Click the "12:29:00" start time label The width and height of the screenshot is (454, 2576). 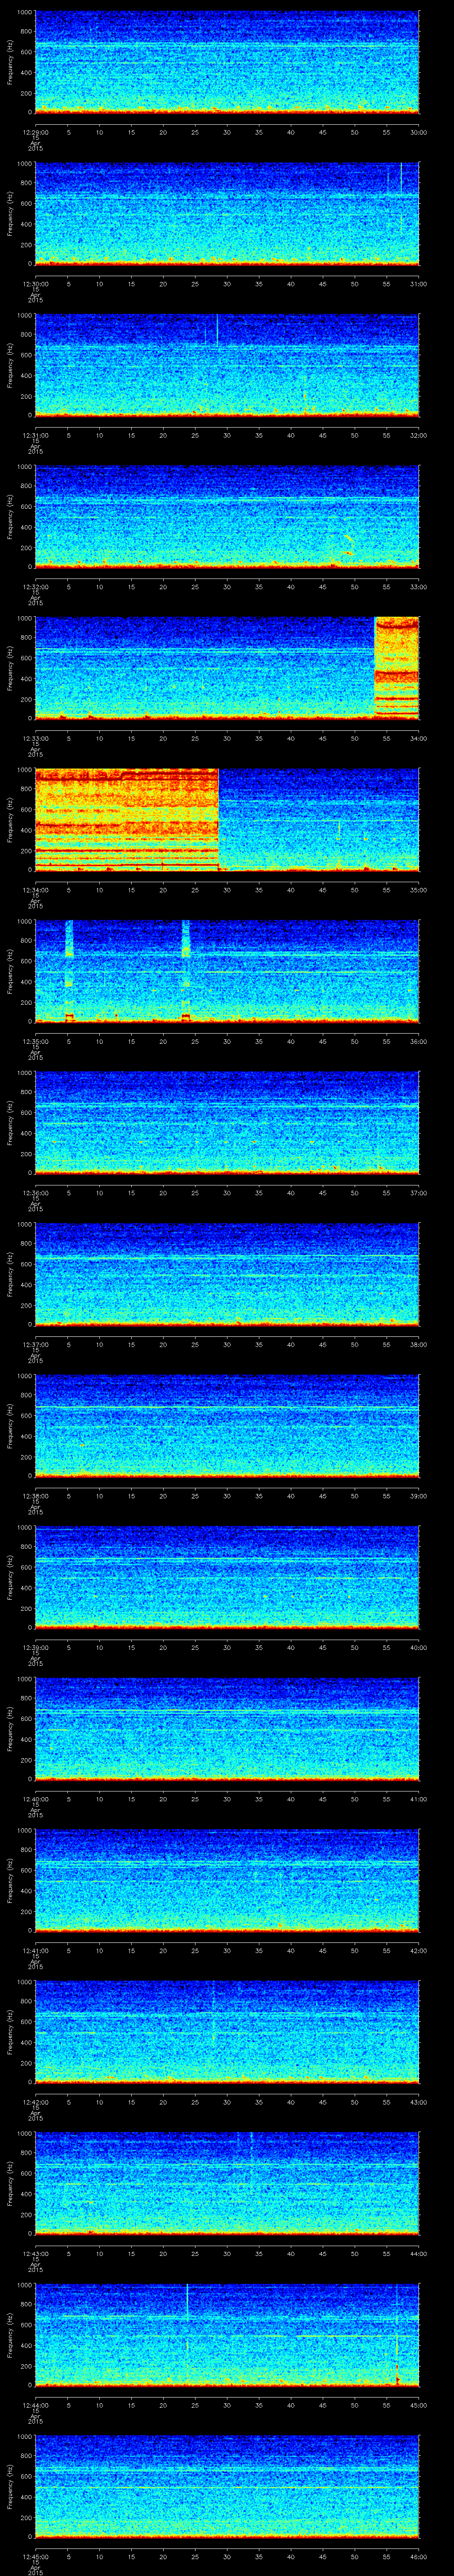pos(35,132)
